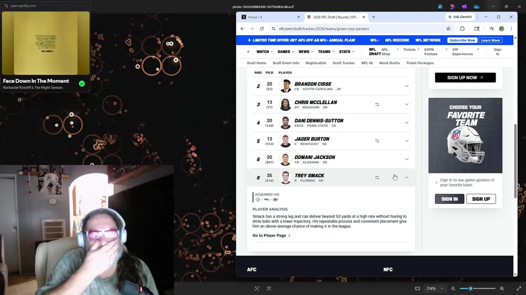
Task: Open Chrome three-dot menu
Action: pyautogui.click(x=511, y=29)
